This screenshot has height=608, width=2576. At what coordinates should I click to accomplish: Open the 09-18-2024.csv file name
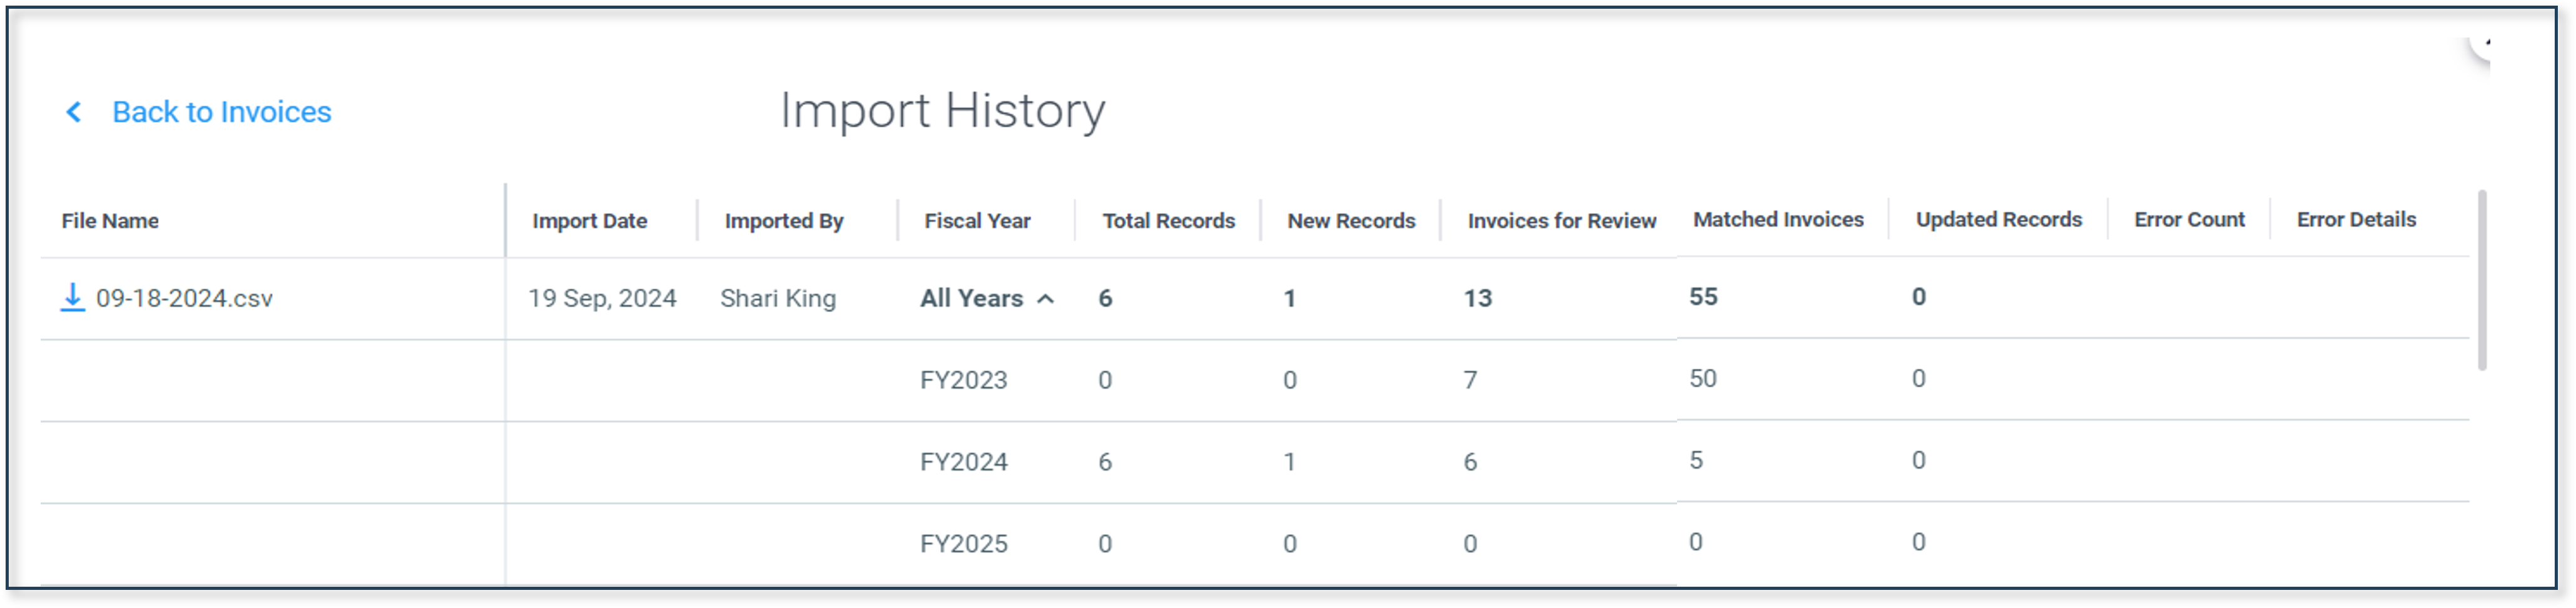coord(184,299)
